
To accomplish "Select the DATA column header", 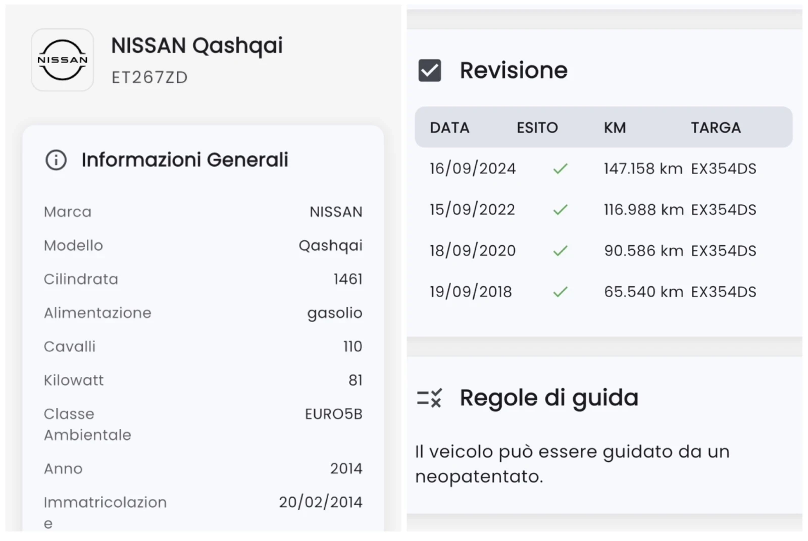I will coord(449,128).
